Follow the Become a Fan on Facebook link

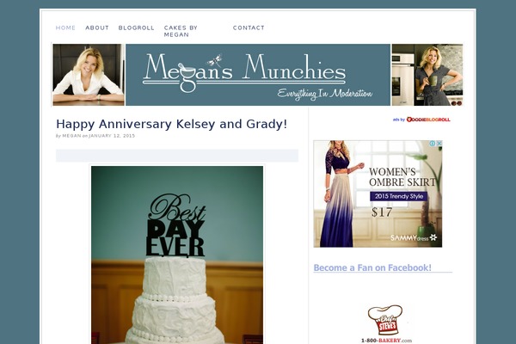tap(372, 267)
